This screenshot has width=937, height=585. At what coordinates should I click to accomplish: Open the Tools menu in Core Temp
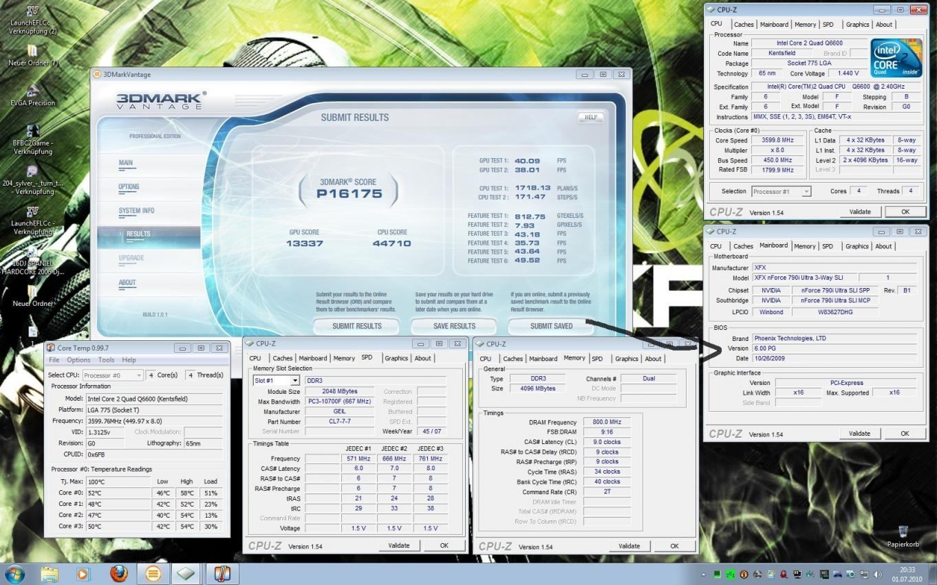(x=106, y=360)
